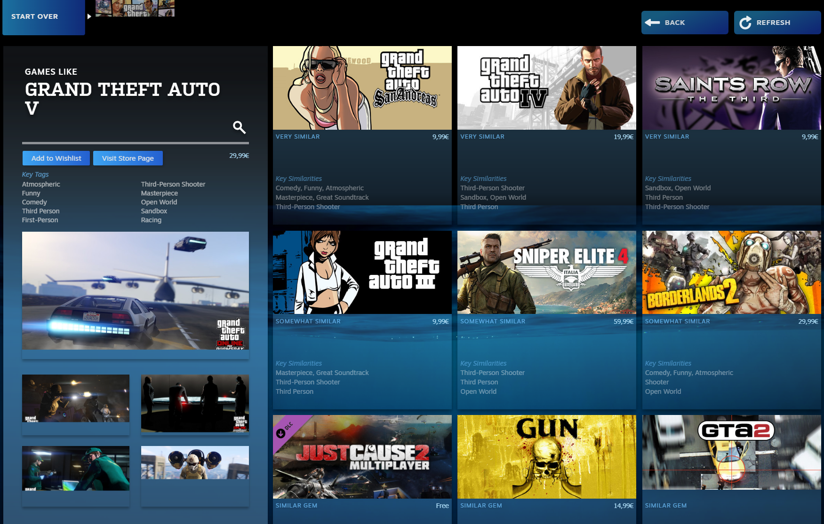Click the Comedy key tag
Viewport: 824px width, 524px height.
[34, 202]
